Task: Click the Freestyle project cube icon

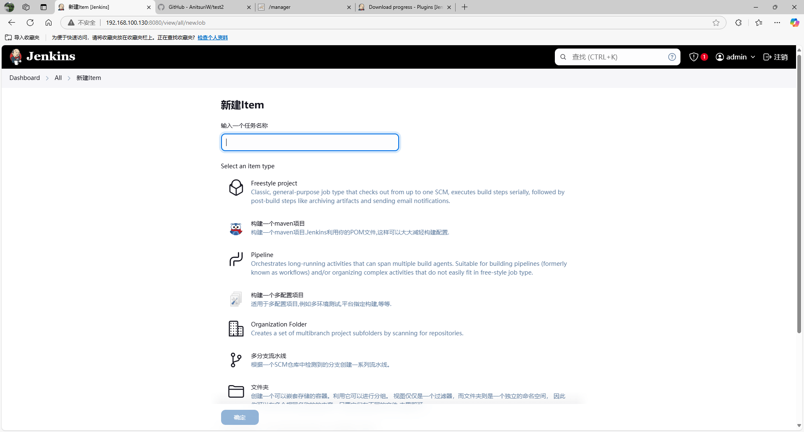Action: (x=236, y=188)
